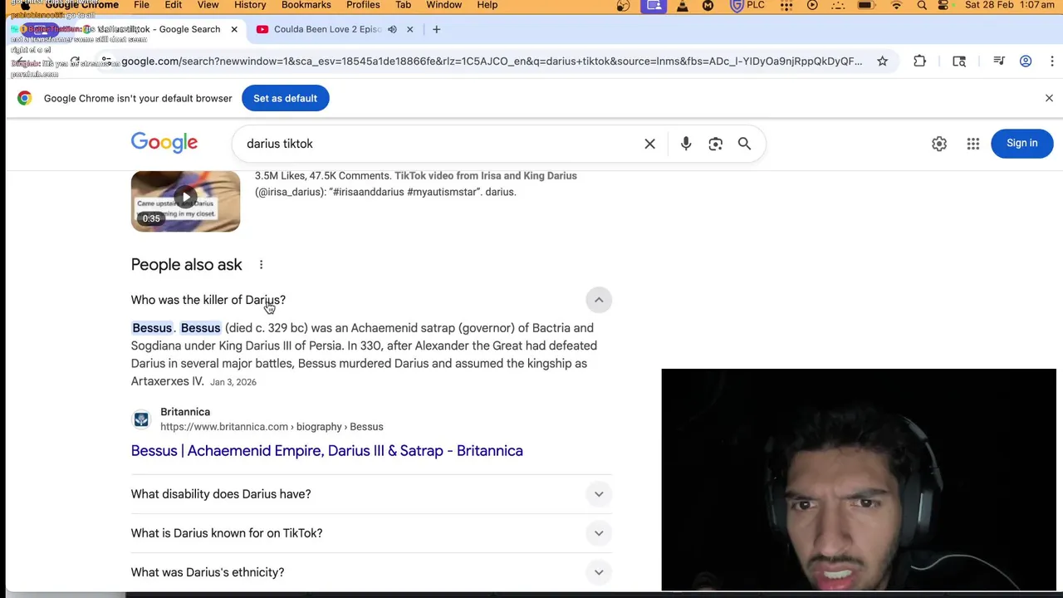Screen dimensions: 1063x598
Task: Collapse 'Who was the killer of Darius?' answer
Action: point(598,300)
